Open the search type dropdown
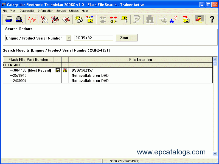 [69, 38]
